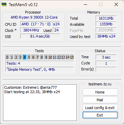The image size is (124, 125).
Task: Click the x24 thread count field
Action: coord(56,24)
